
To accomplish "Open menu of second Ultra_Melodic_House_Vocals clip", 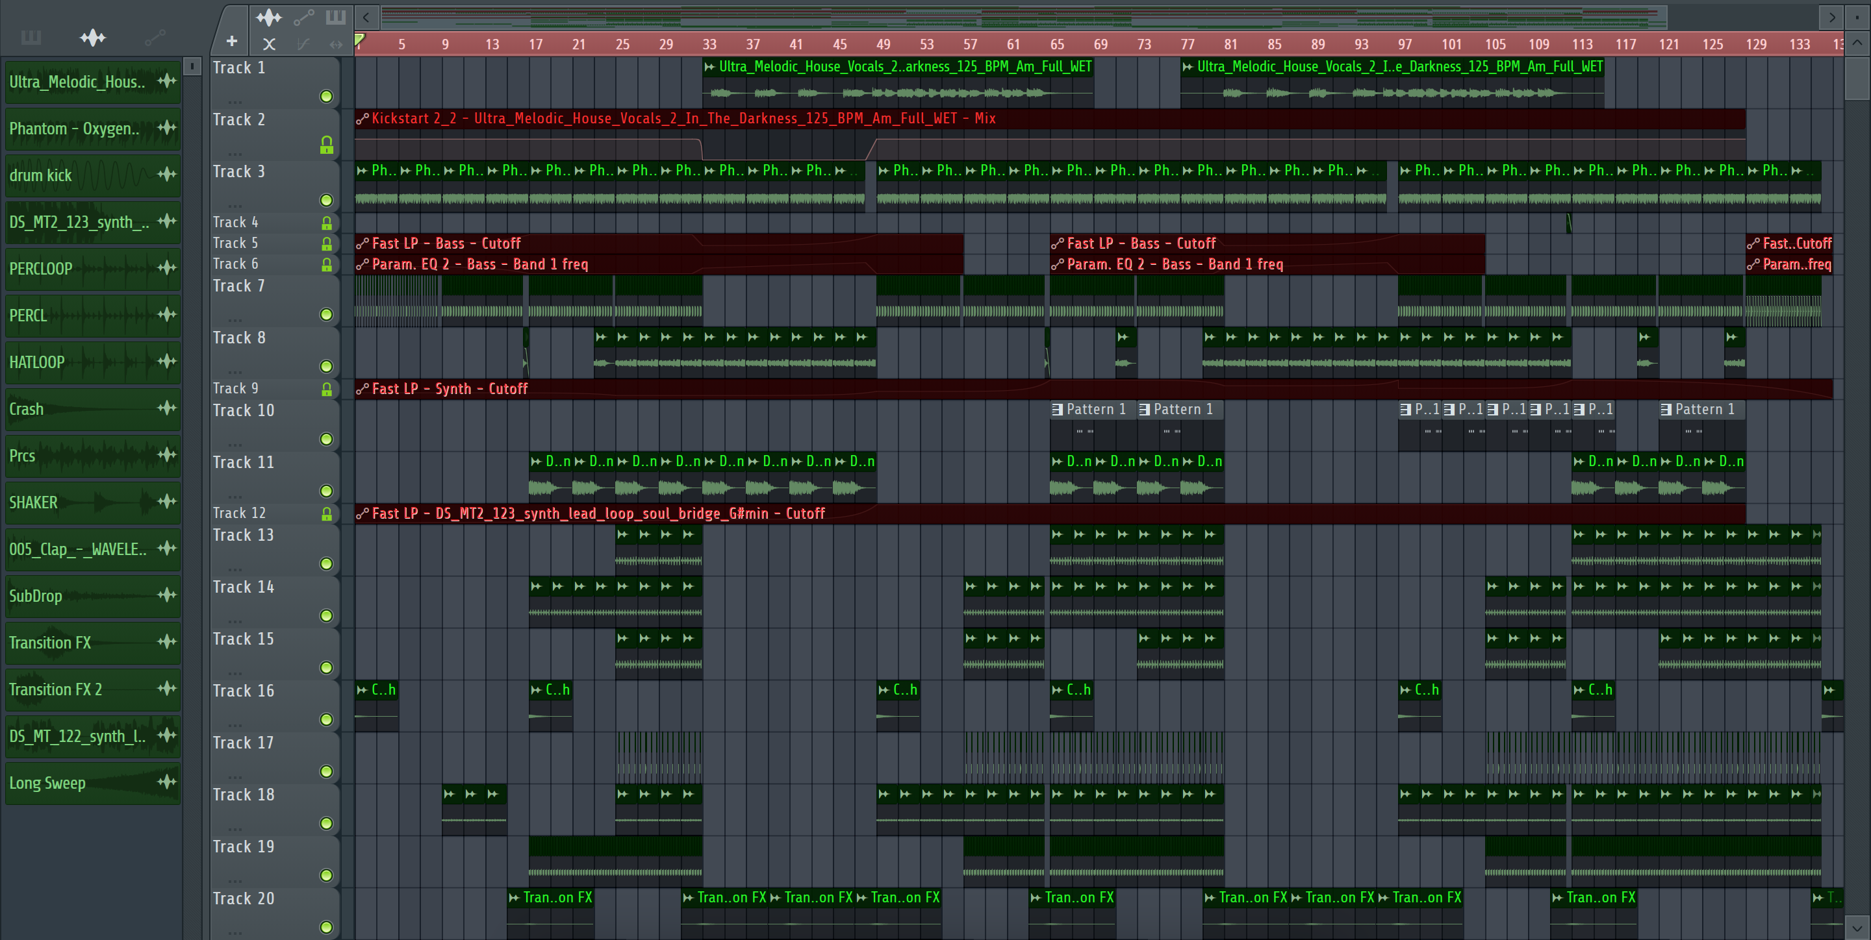I will point(1188,67).
